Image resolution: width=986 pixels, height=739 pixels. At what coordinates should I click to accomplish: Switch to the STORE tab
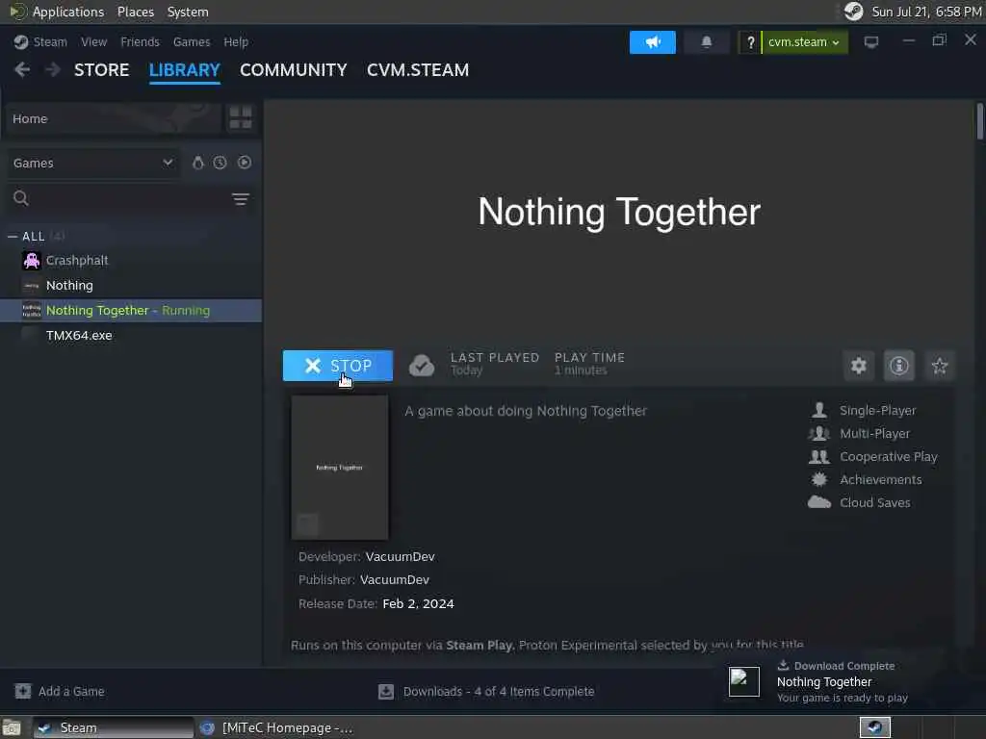point(101,69)
